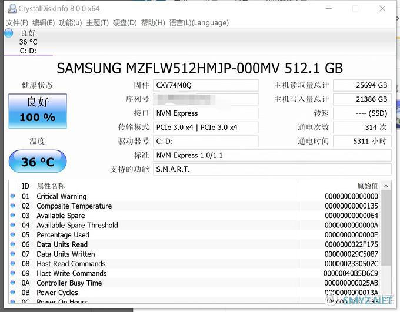Click status dot for Host Write Commands row

(12, 273)
